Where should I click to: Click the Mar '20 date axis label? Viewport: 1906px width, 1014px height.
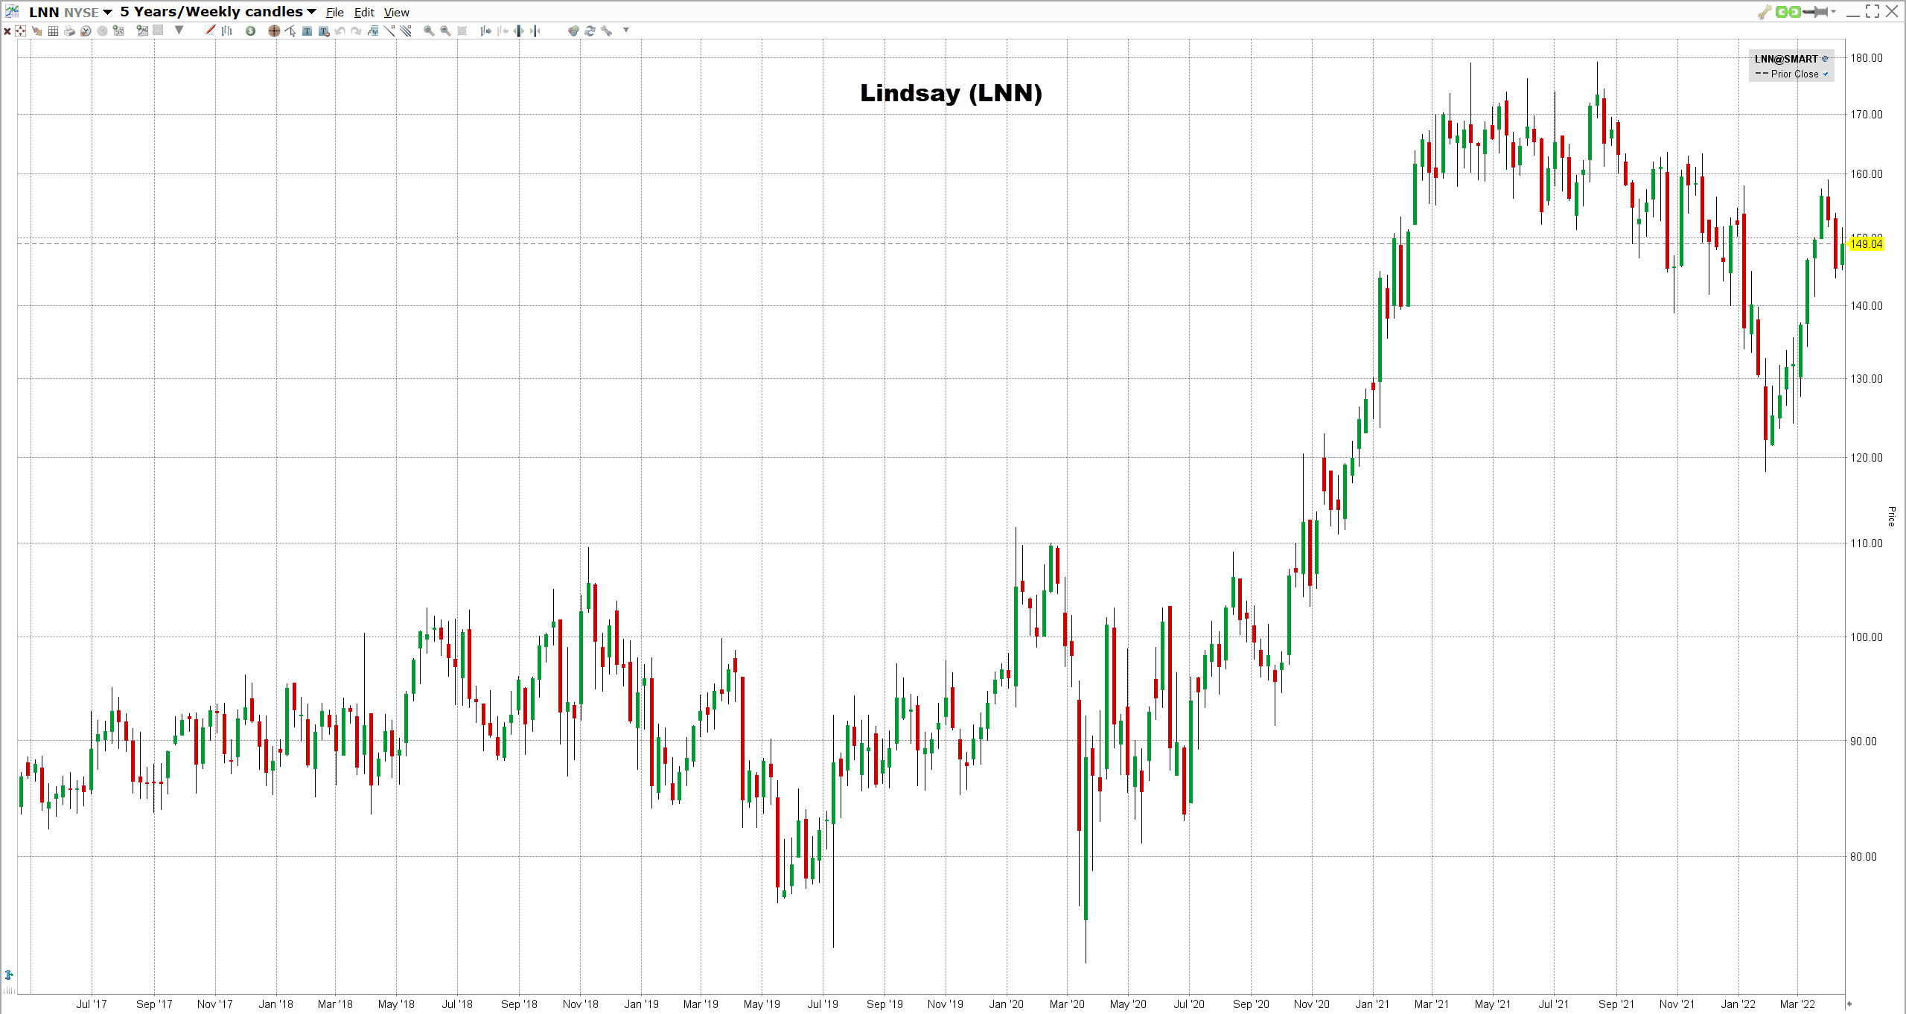tap(1067, 1004)
